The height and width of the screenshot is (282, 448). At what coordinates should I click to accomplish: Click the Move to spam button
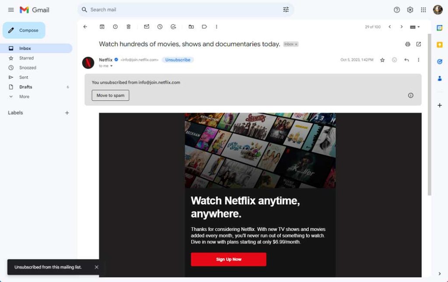[110, 95]
